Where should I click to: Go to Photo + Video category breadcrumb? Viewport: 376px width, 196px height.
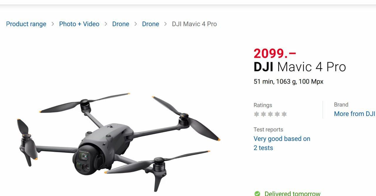coord(79,24)
